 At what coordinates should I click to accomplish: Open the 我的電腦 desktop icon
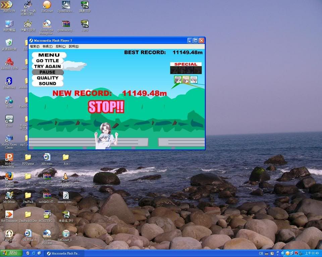pyautogui.click(x=9, y=26)
